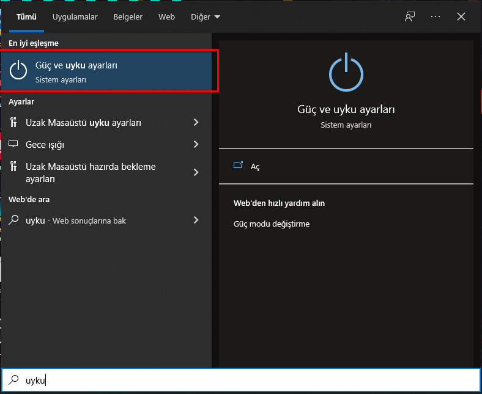The image size is (482, 394).
Task: Click the Güç ve uyku ayarları preview title
Action: click(346, 109)
